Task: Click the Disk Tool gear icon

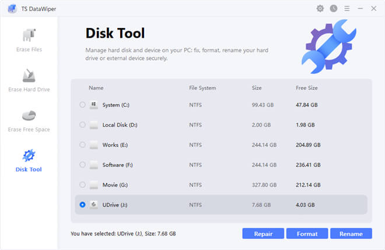Action: tap(29, 155)
